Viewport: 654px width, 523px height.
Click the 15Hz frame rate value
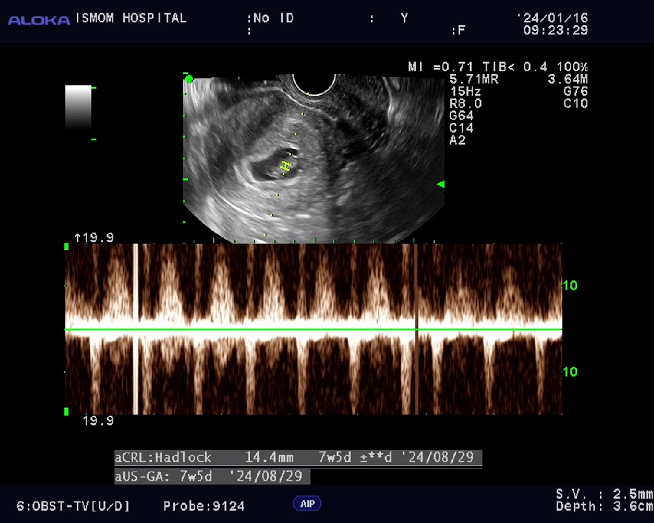pos(465,91)
